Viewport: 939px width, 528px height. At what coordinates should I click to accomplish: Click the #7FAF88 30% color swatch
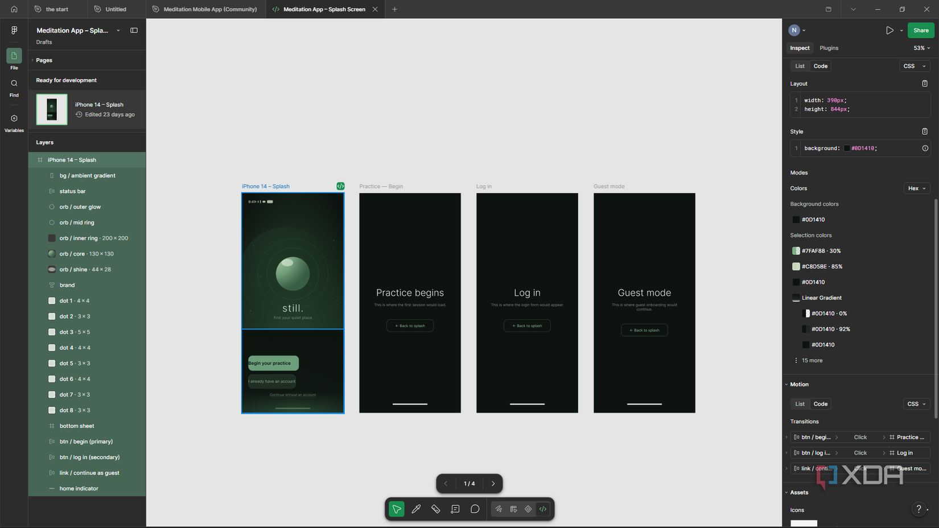[x=796, y=251]
